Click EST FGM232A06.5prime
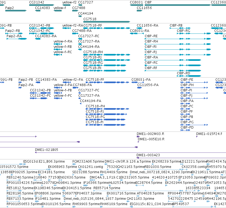Screen dimensions: 226x208 click(88, 162)
